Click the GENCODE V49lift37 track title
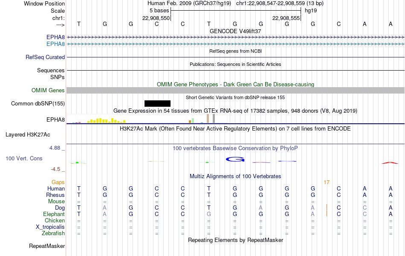 235,31
